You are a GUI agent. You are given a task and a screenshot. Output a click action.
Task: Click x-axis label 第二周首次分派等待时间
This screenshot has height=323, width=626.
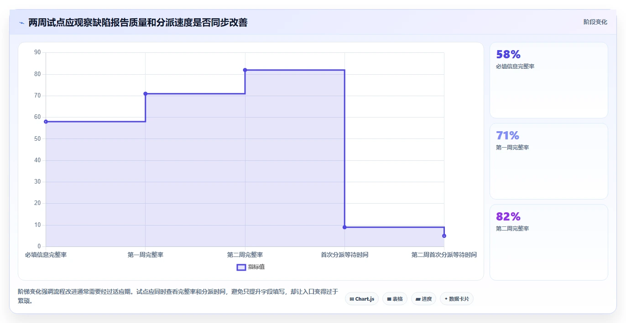click(444, 255)
